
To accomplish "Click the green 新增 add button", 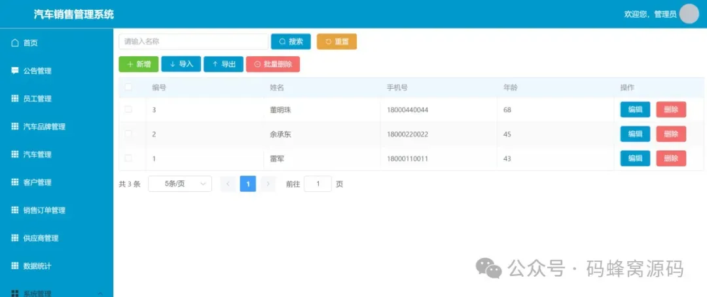I will (138, 64).
